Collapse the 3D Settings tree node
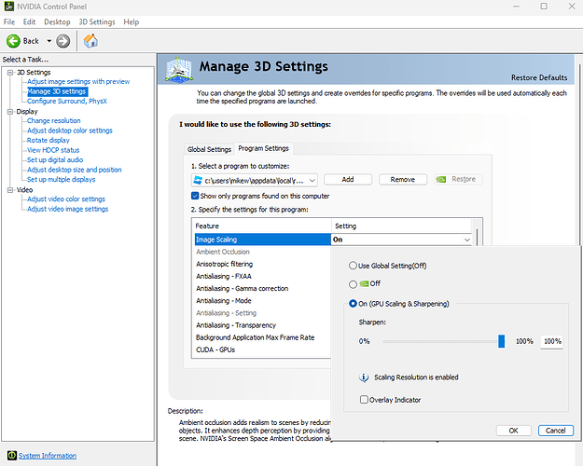The image size is (583, 466). 8,73
